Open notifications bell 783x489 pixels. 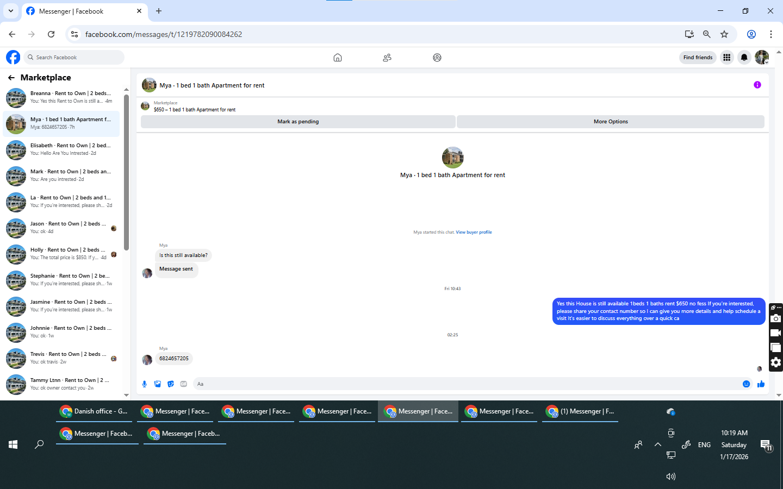click(x=744, y=57)
